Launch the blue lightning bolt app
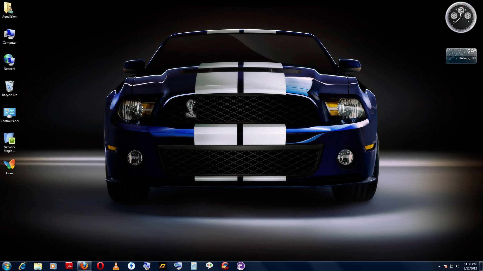Screen dimensions: 483x271 point(131,266)
